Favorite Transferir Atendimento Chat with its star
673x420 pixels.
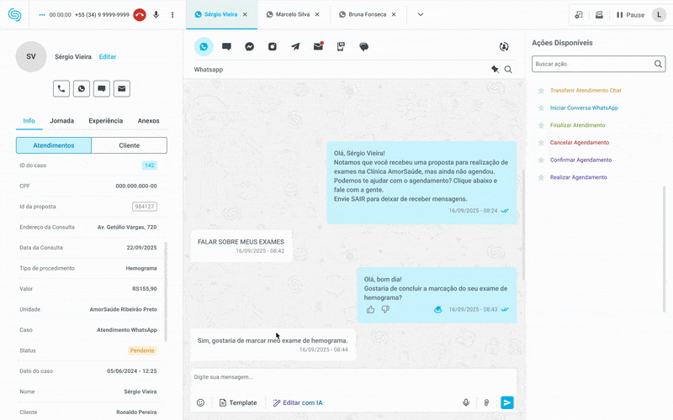(541, 91)
